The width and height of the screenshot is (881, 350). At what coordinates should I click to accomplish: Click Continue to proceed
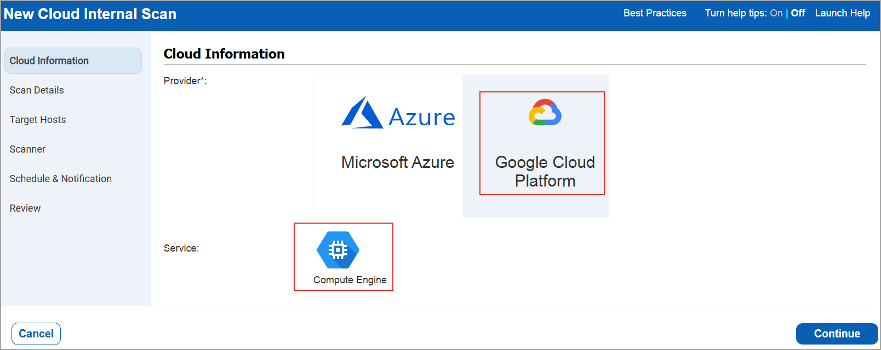pyautogui.click(x=837, y=334)
